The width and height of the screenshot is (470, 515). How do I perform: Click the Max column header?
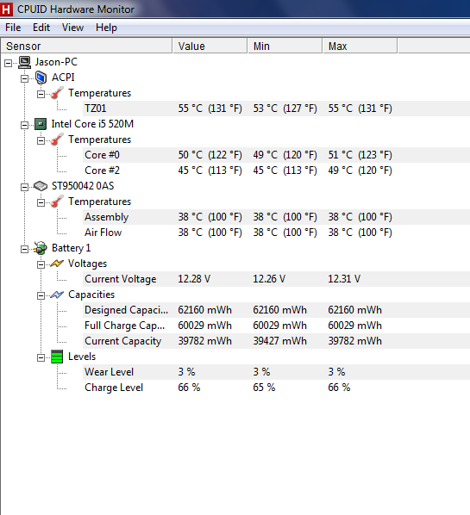(360, 46)
